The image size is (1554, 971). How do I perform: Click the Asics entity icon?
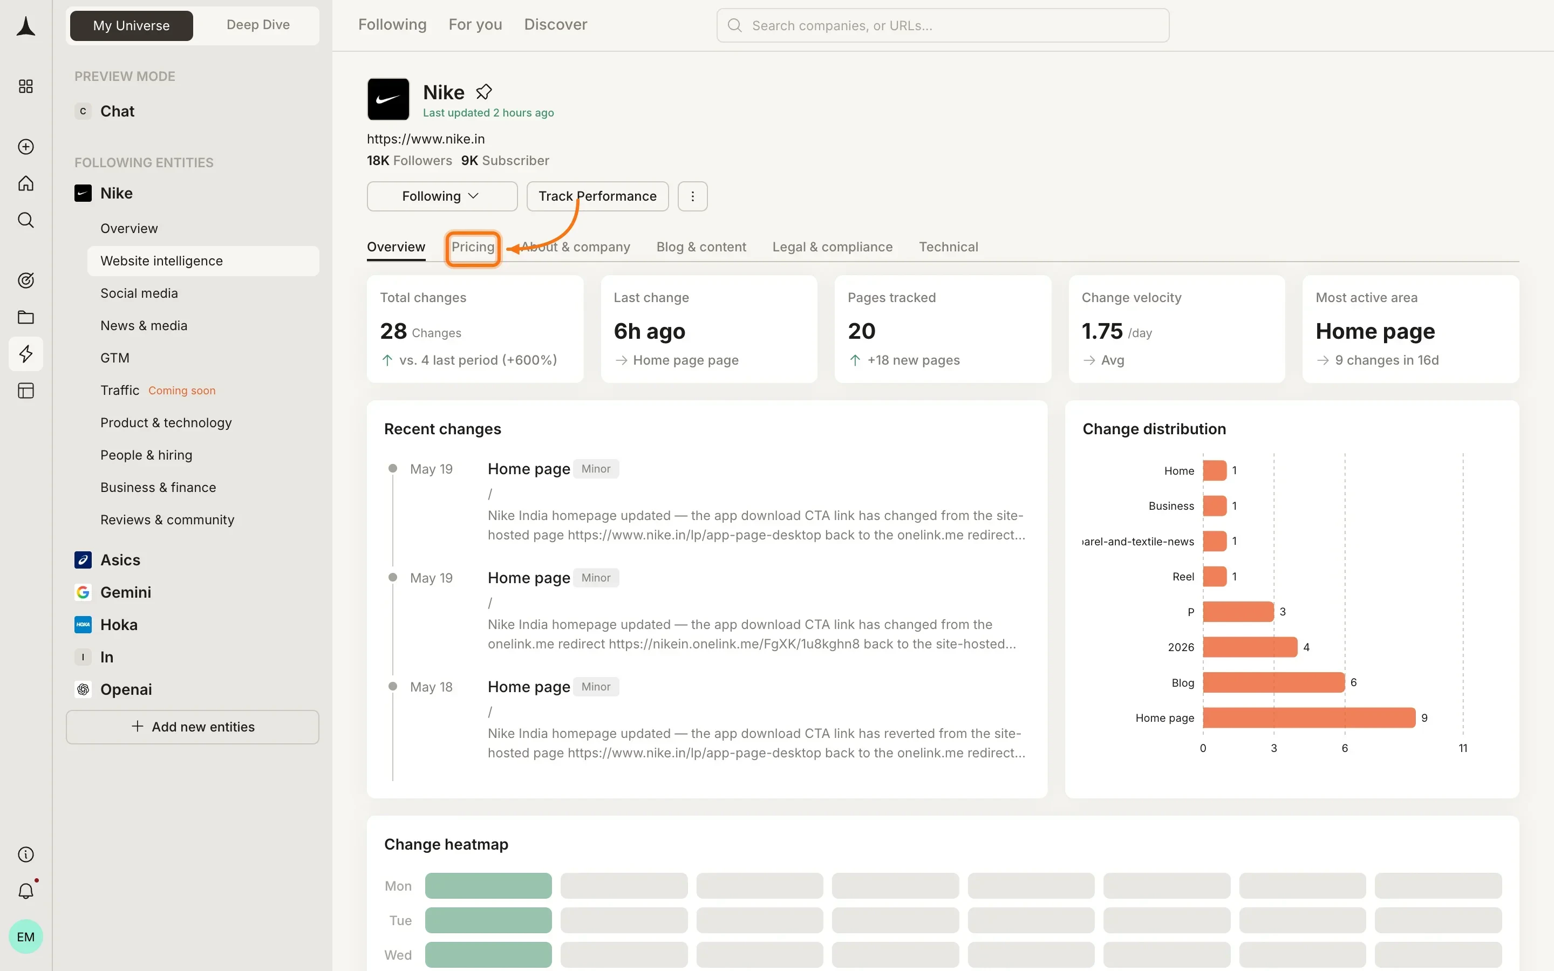pyautogui.click(x=83, y=560)
